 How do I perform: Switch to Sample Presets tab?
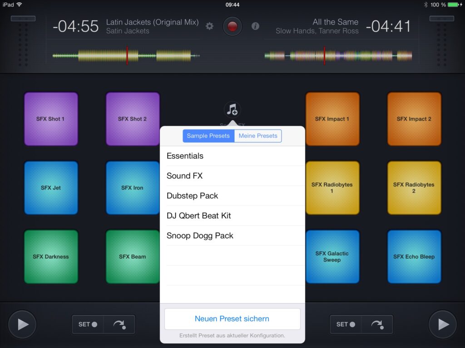point(208,136)
